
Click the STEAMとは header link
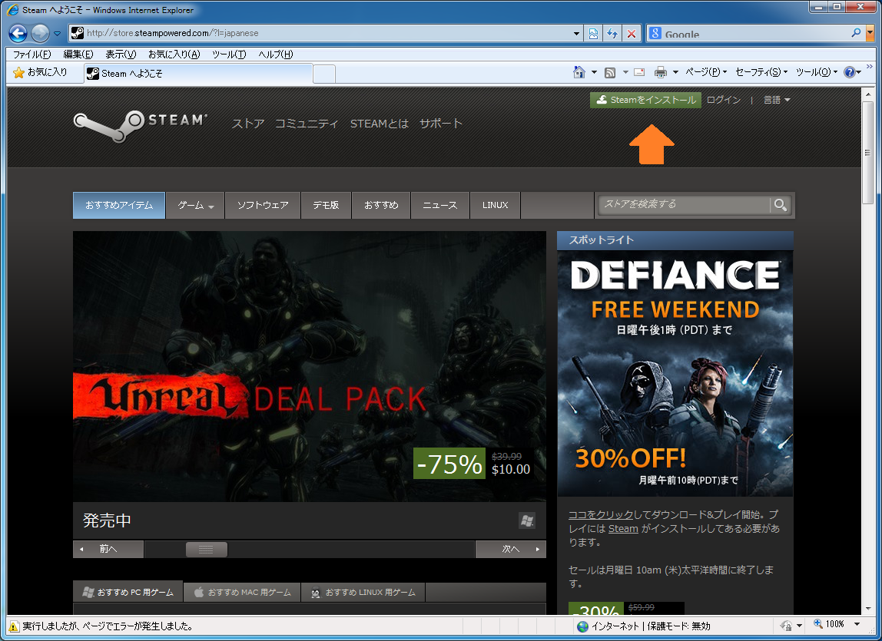click(x=379, y=124)
